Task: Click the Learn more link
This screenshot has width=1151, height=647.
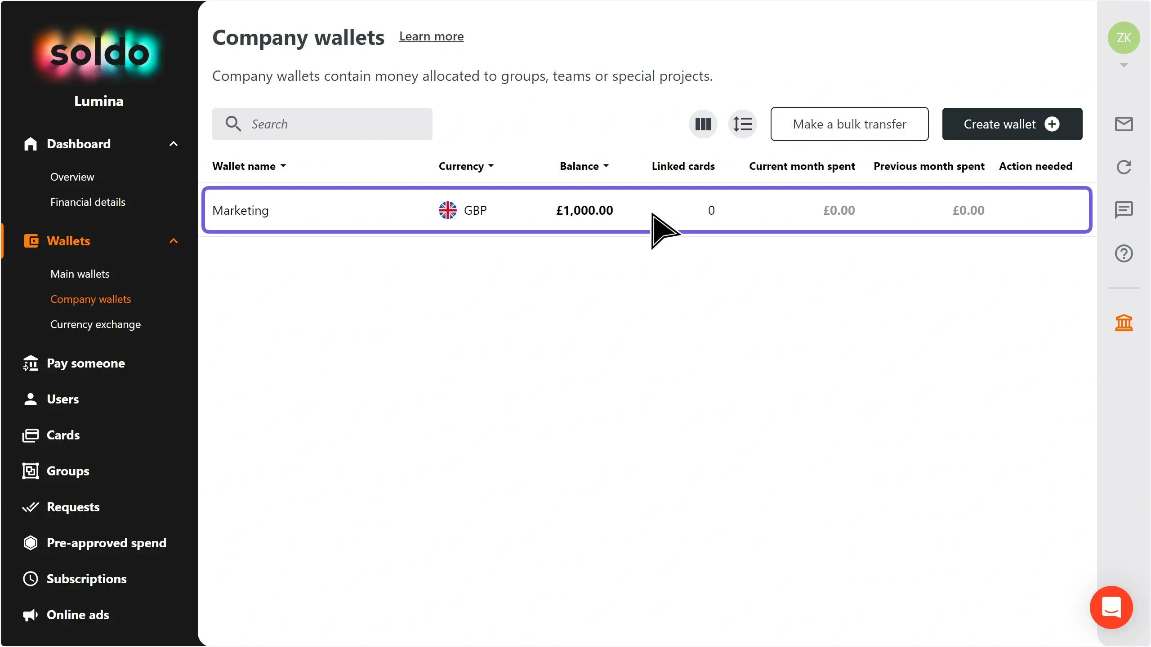Action: (431, 36)
